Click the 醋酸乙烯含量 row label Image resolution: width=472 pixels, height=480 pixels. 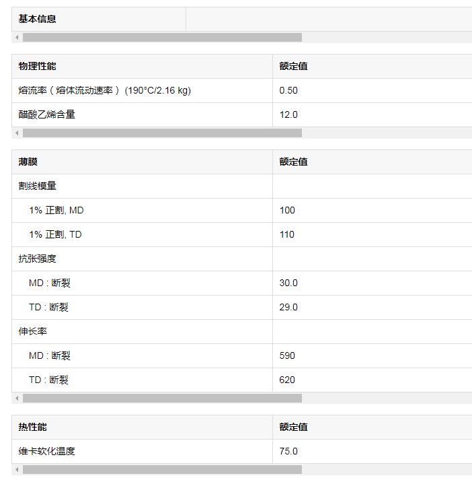[x=47, y=114]
